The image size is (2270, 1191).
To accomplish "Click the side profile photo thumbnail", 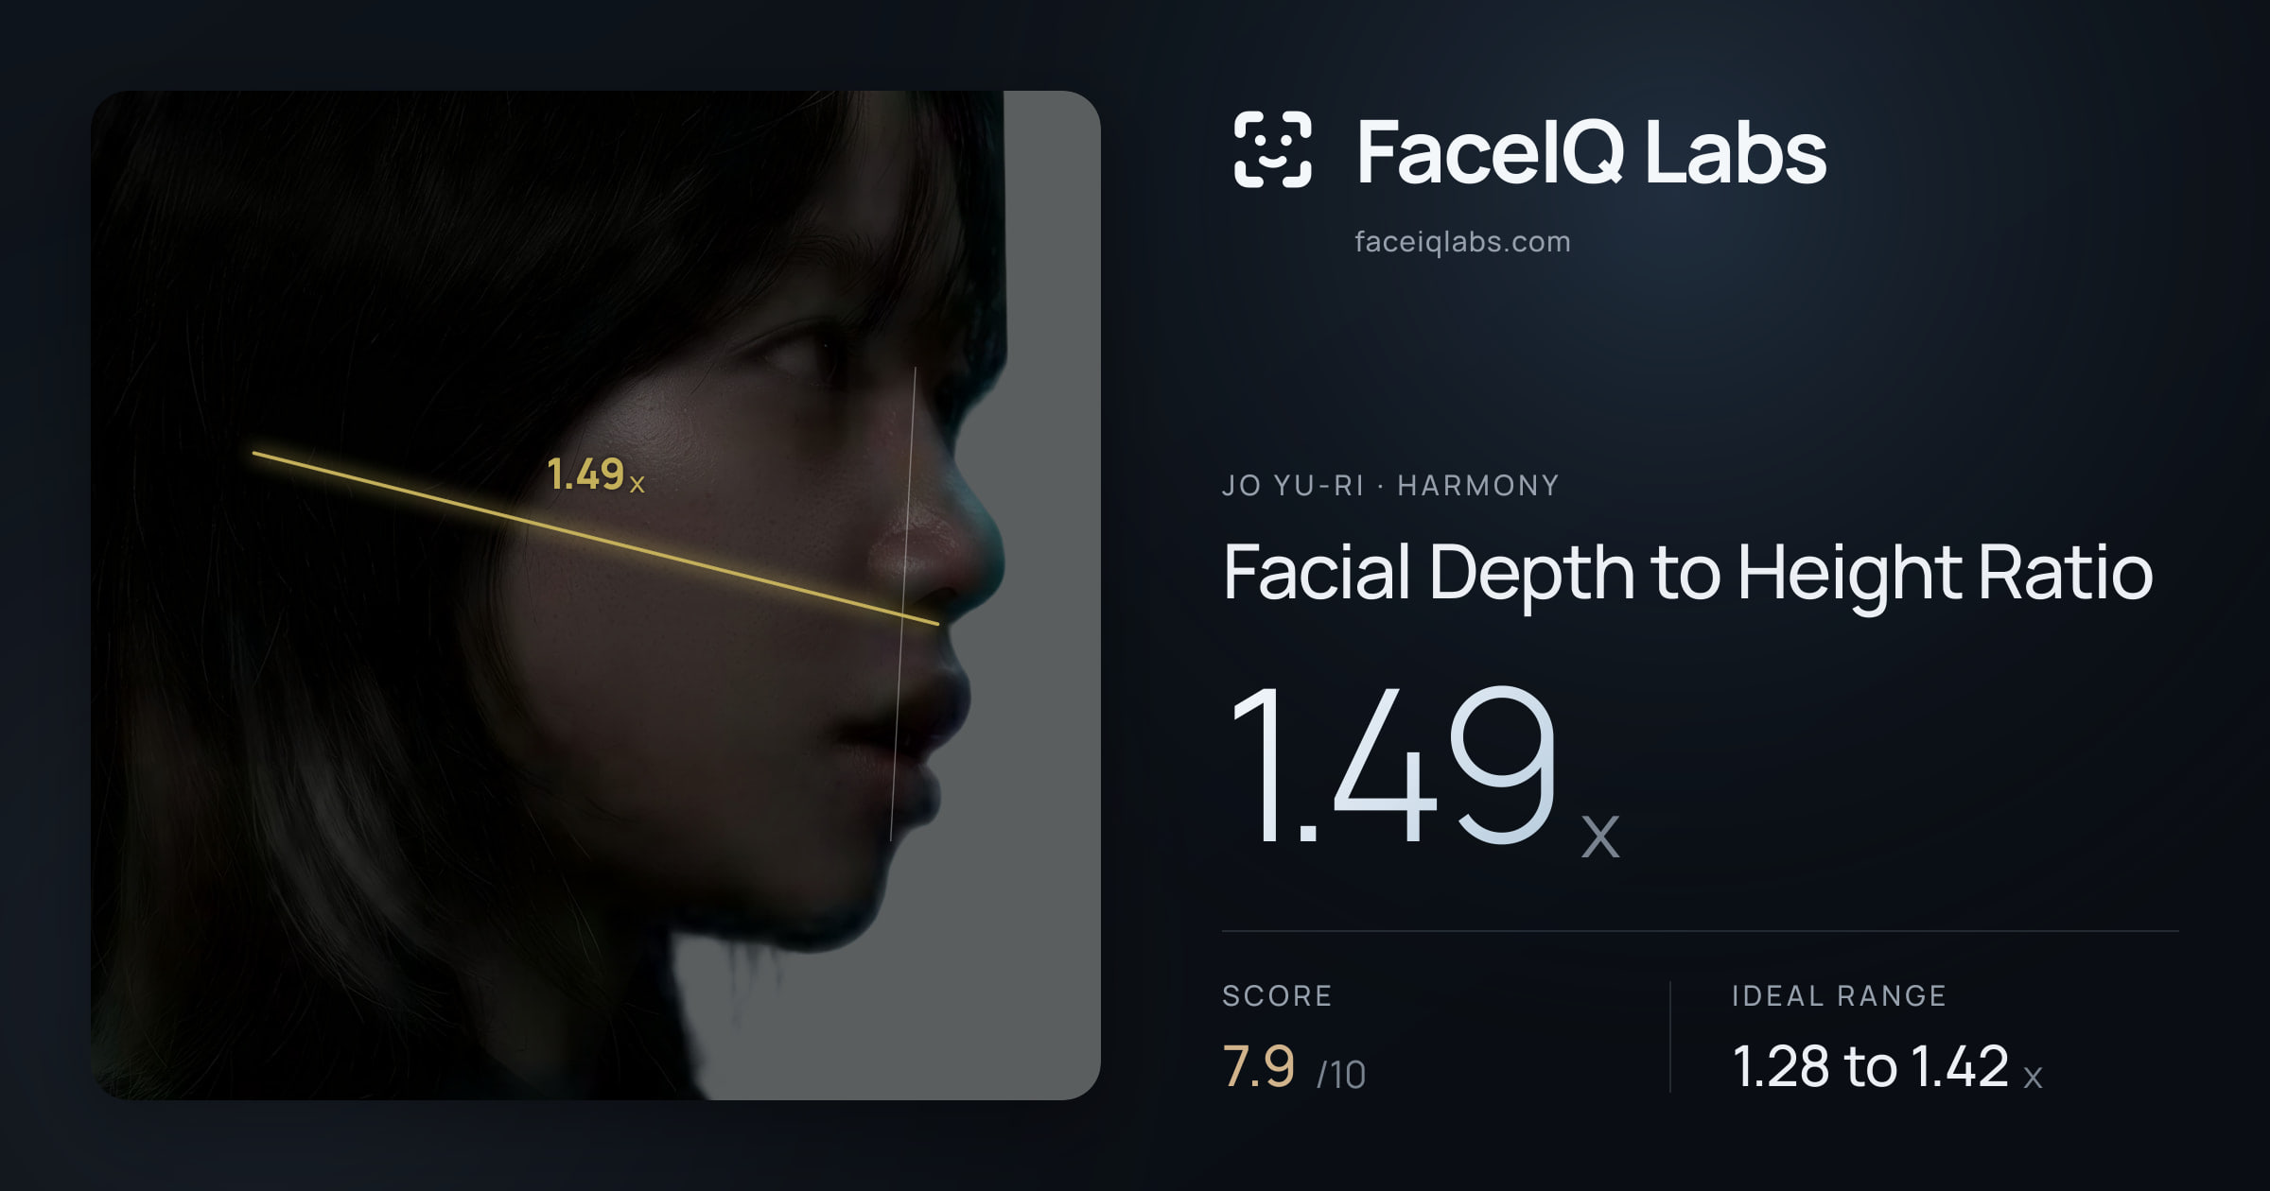I will 596,595.
